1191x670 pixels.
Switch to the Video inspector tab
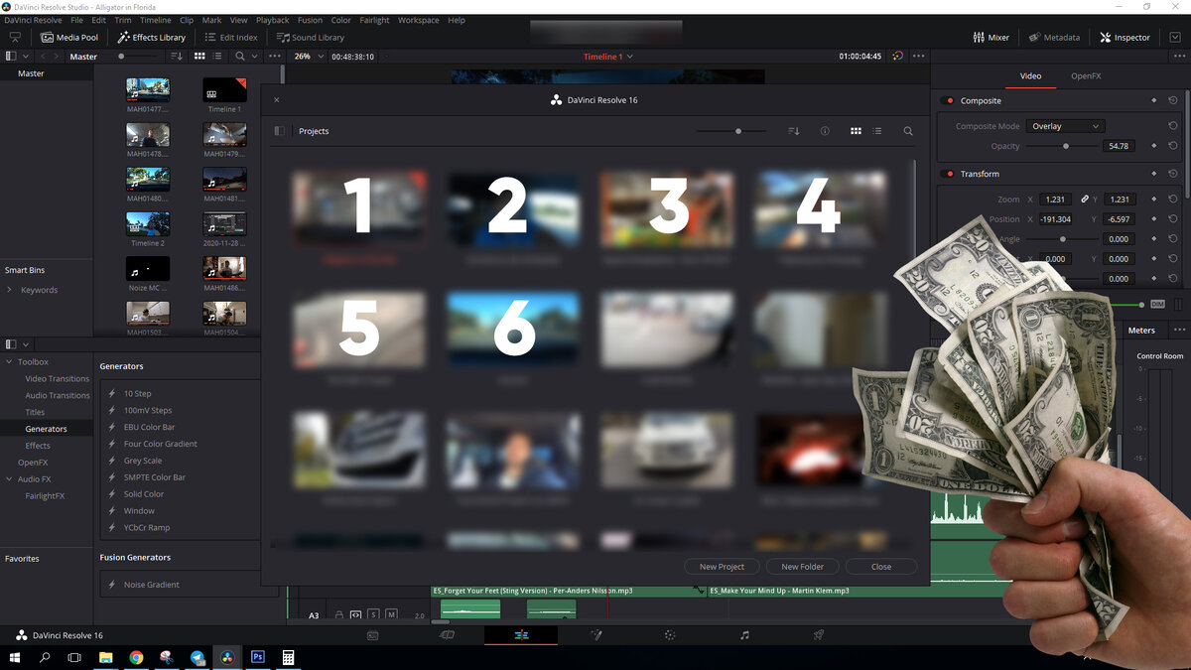coord(1031,75)
